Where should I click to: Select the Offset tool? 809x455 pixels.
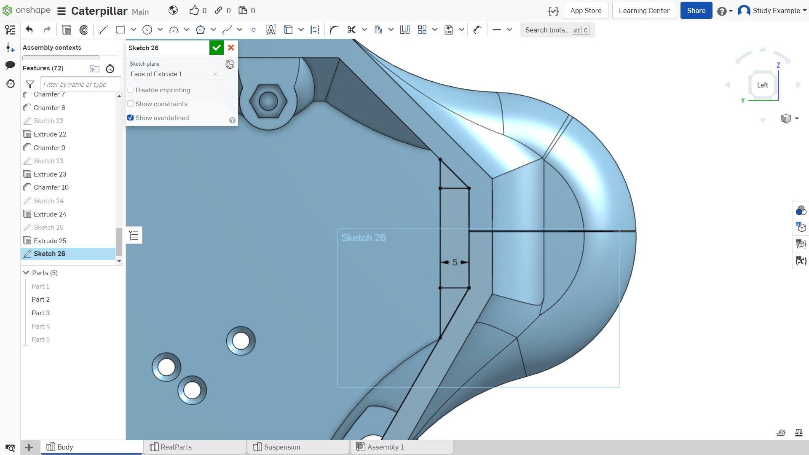[378, 30]
